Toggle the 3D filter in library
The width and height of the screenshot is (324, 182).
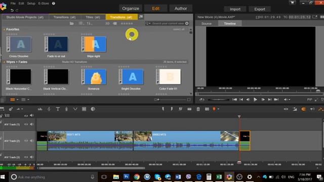[107, 23]
